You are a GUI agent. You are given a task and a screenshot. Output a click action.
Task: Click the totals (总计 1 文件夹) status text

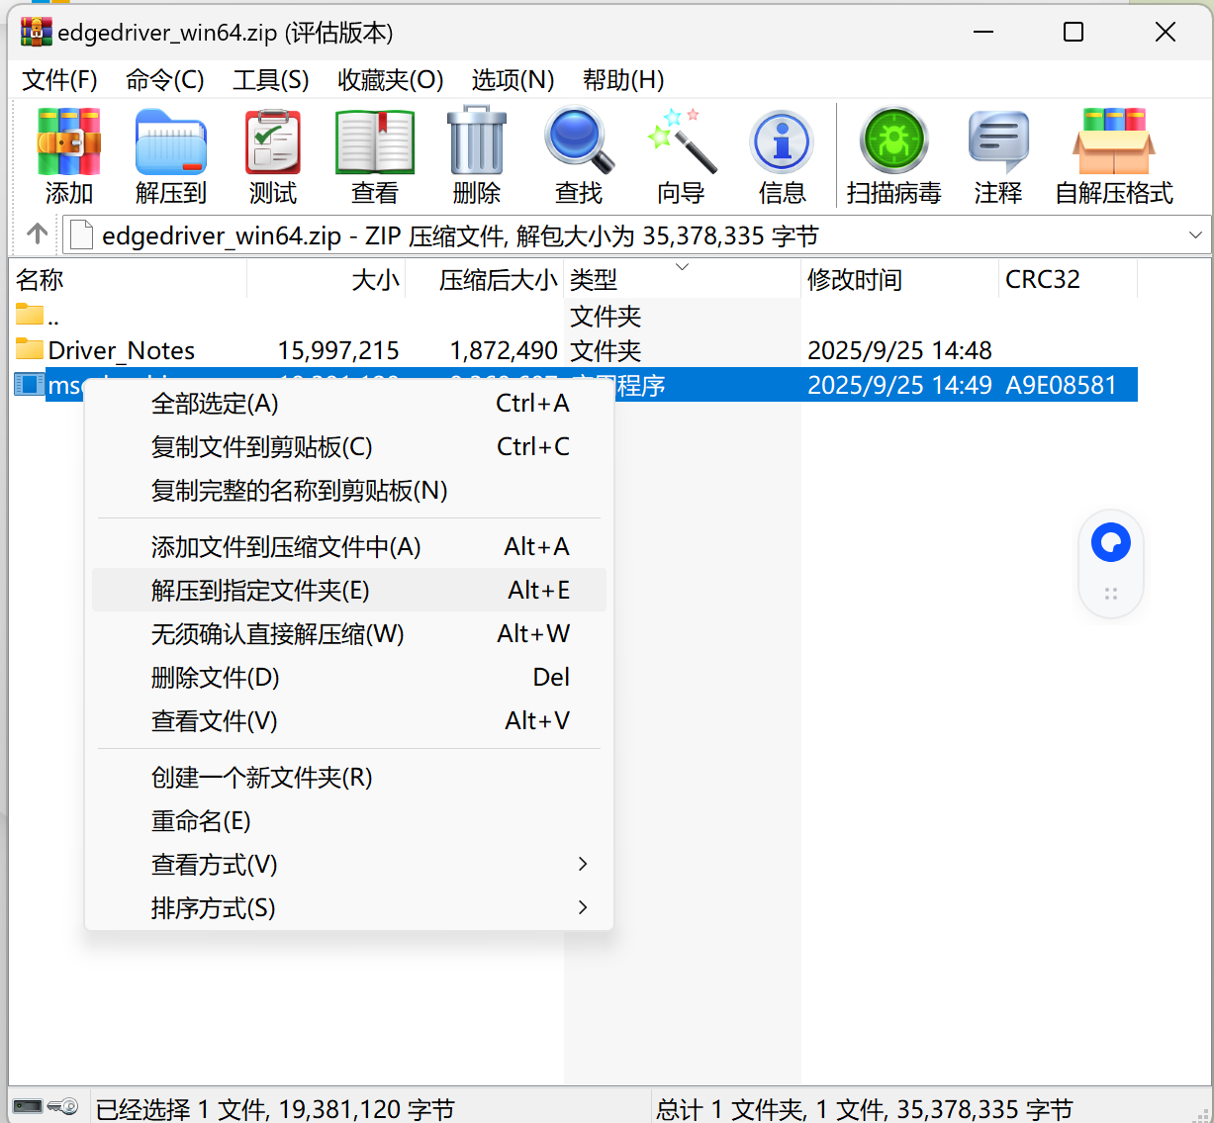tap(864, 1109)
